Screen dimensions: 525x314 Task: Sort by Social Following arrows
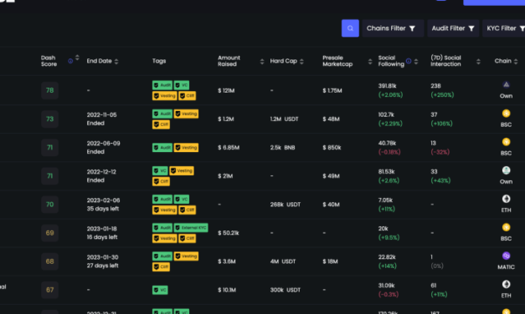[416, 61]
